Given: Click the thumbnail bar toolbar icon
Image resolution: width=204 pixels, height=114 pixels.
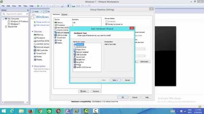Looking at the screenshot, I should coord(74,6).
